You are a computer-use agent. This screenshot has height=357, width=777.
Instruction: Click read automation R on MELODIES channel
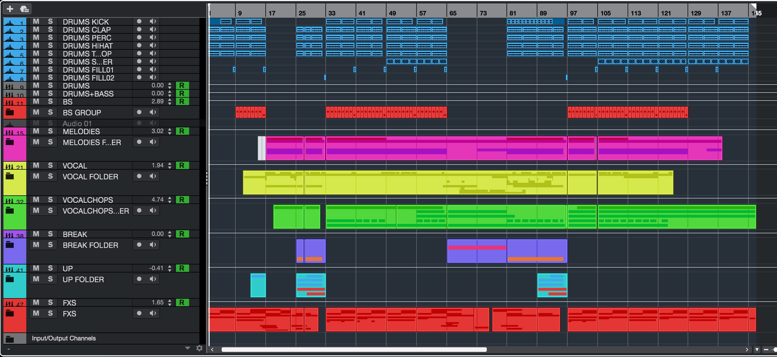point(182,131)
